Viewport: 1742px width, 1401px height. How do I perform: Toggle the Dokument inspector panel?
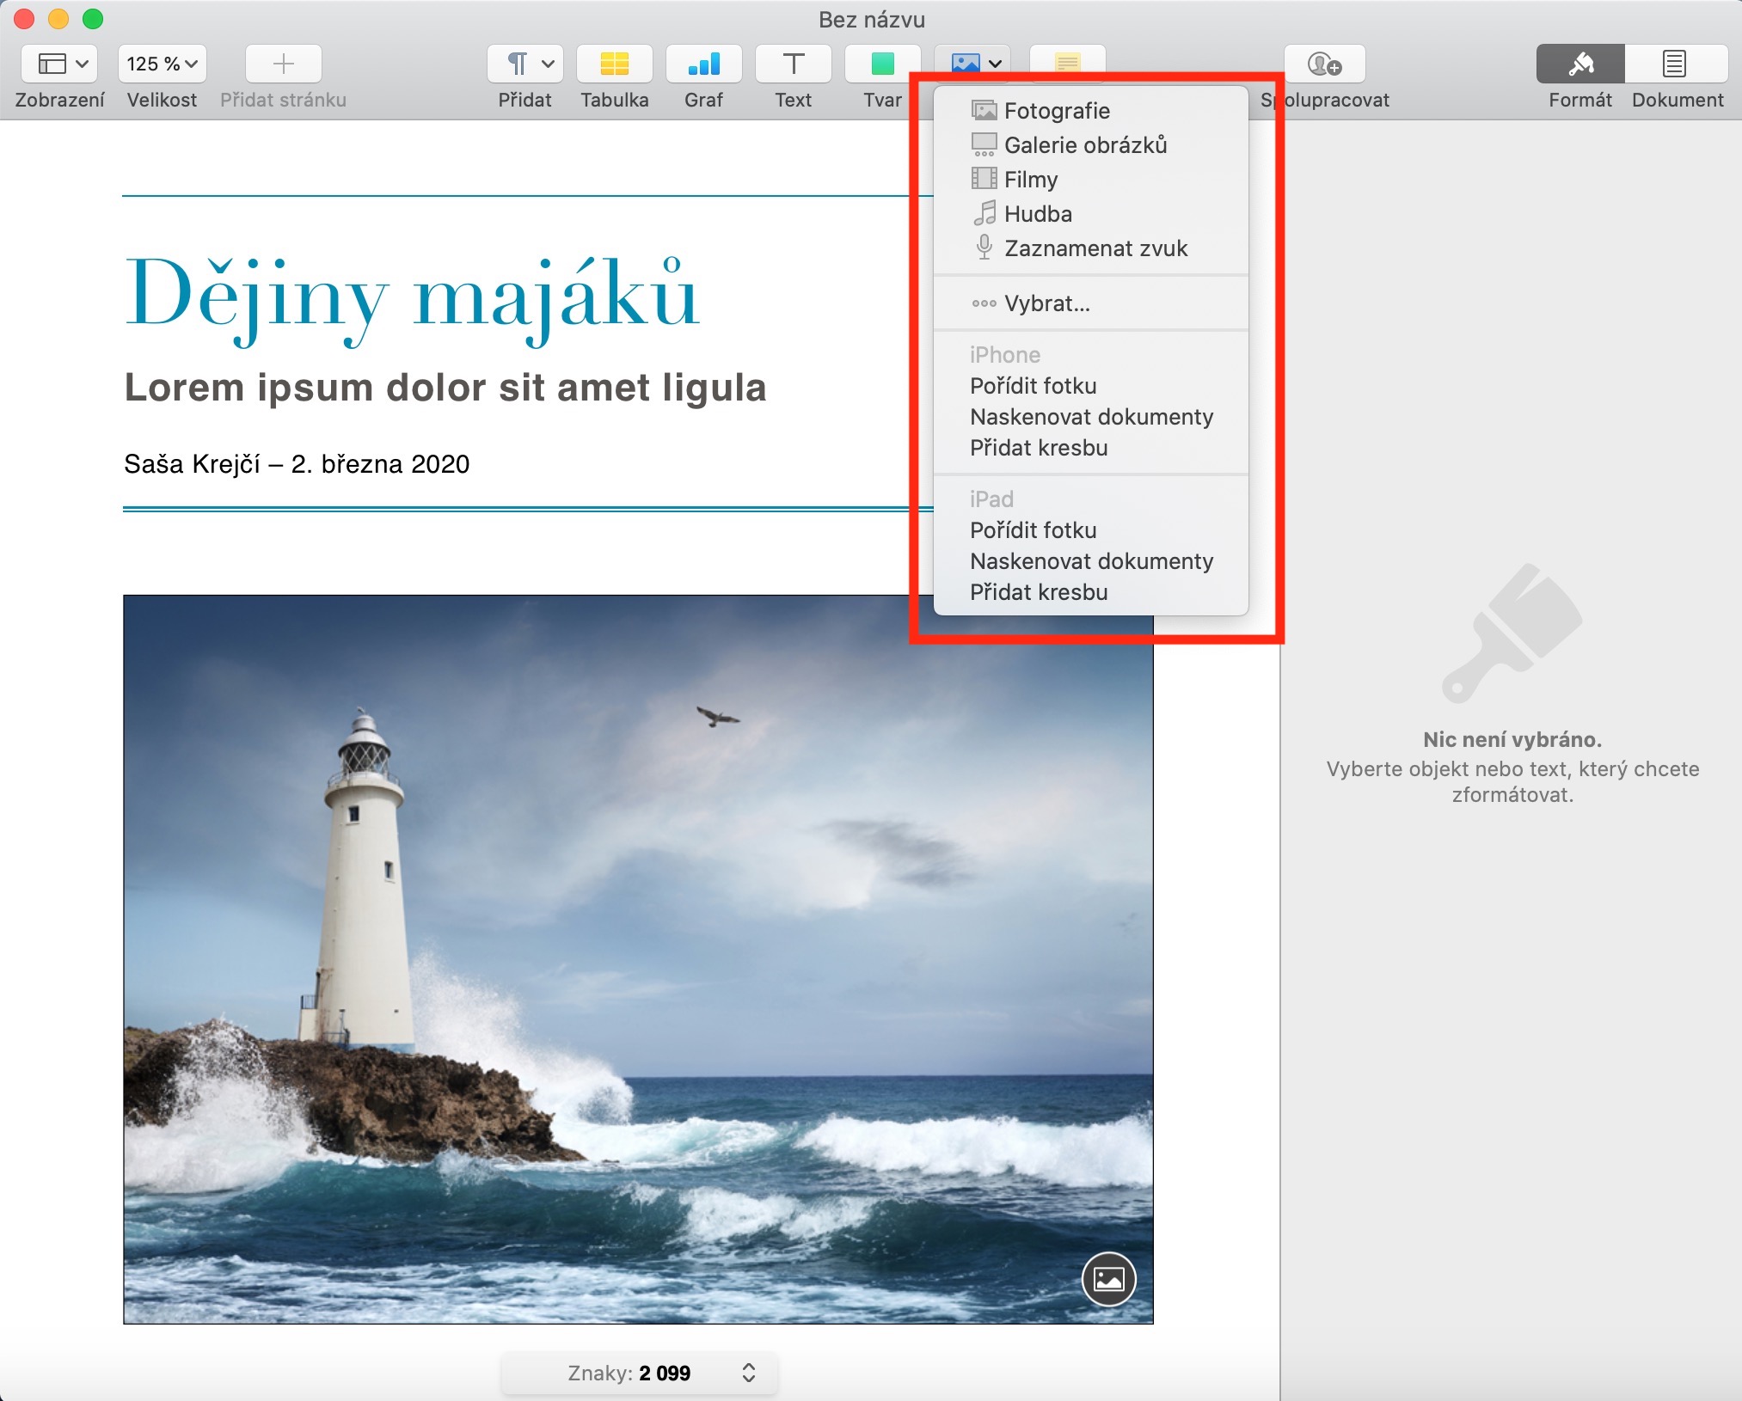pos(1676,64)
